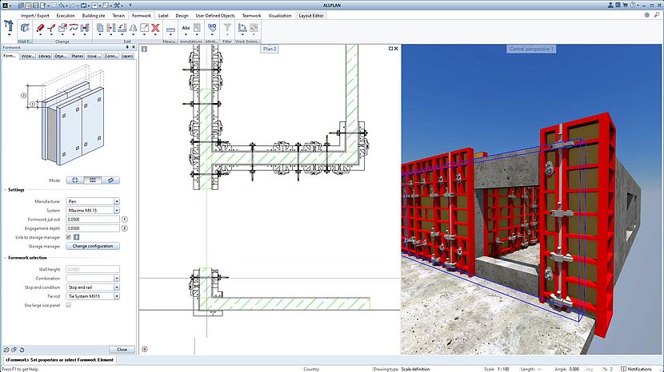Viewport: 664px width, 372px height.
Task: Click the Notifications icon in status bar
Action: pyautogui.click(x=624, y=369)
